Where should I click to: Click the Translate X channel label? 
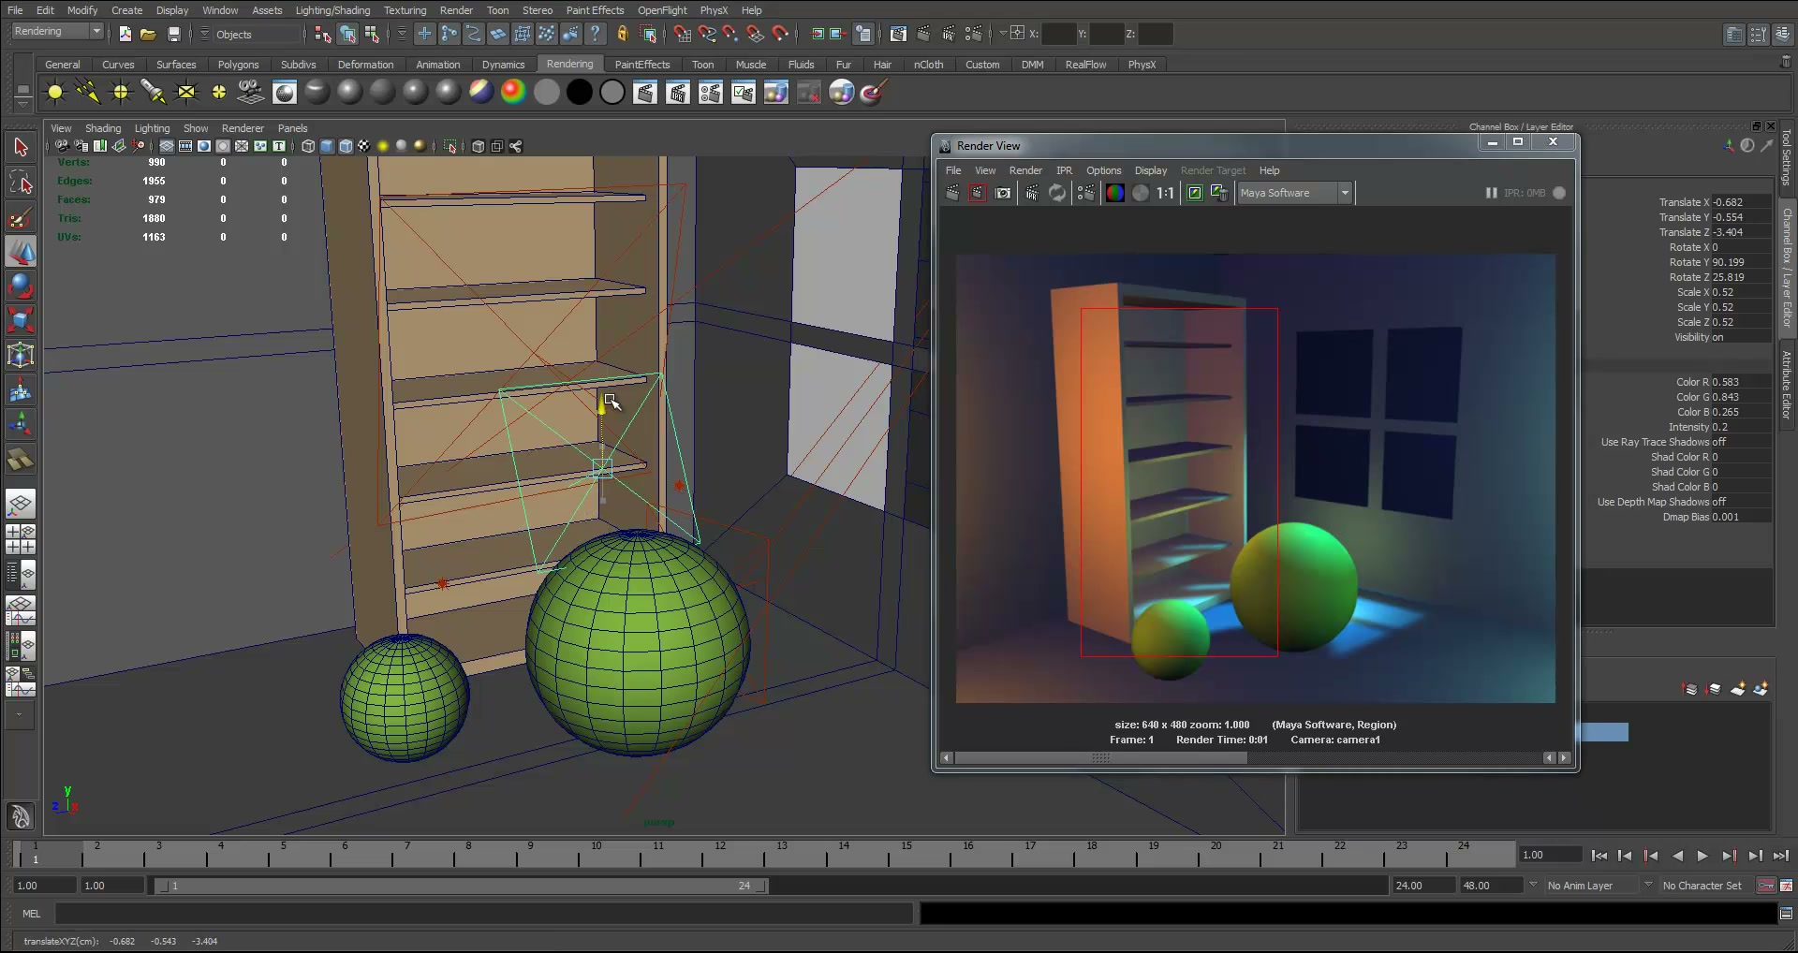coord(1684,202)
